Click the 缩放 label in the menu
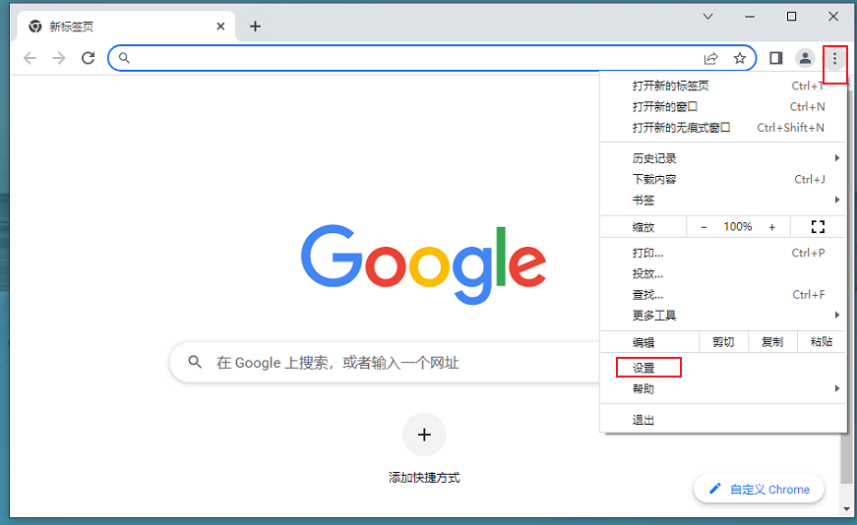This screenshot has height=525, width=857. (643, 227)
